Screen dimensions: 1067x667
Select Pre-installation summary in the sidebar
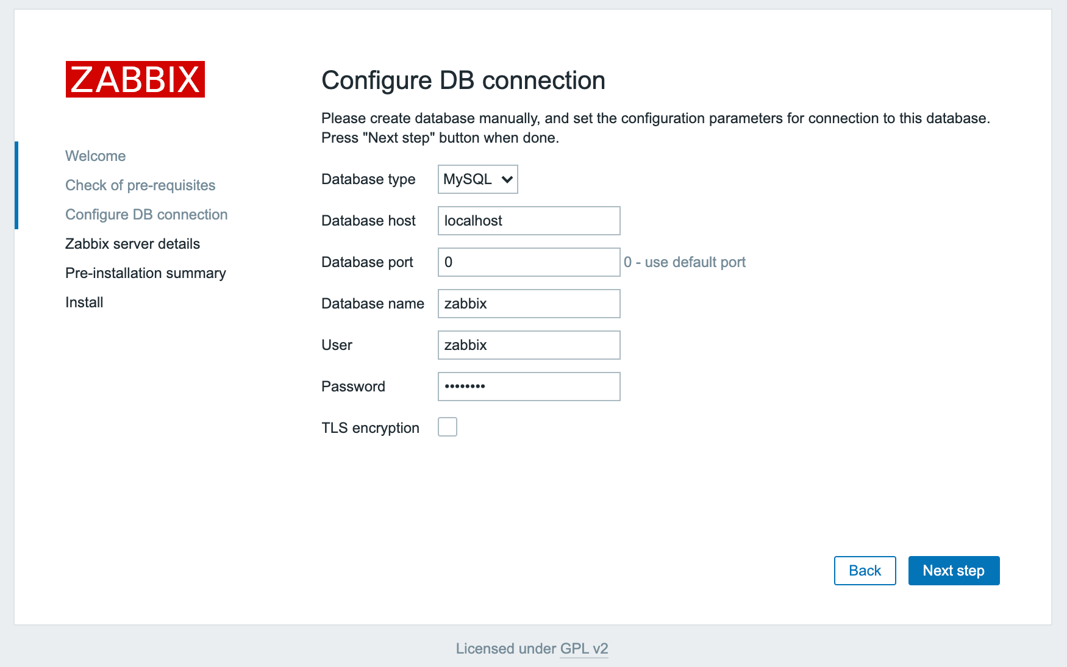pyautogui.click(x=145, y=273)
